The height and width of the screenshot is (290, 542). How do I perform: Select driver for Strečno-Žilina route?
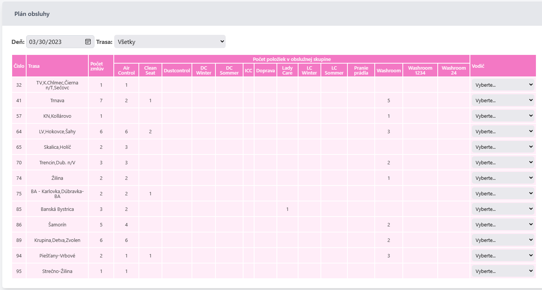coord(503,271)
